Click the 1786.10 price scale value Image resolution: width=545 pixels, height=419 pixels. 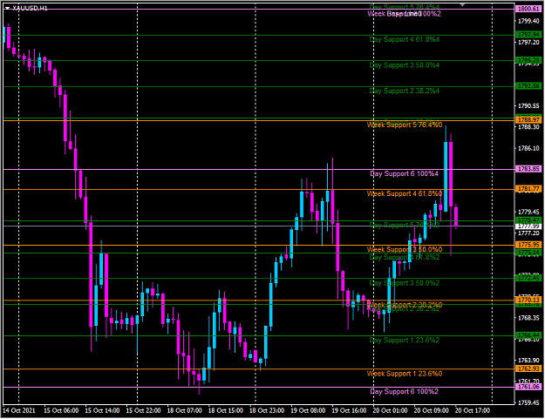pos(528,149)
